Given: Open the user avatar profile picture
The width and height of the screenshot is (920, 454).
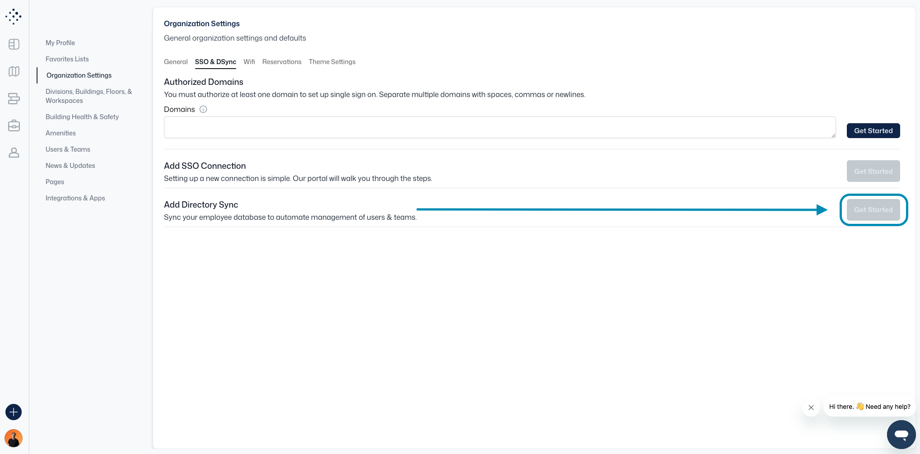Looking at the screenshot, I should [14, 438].
